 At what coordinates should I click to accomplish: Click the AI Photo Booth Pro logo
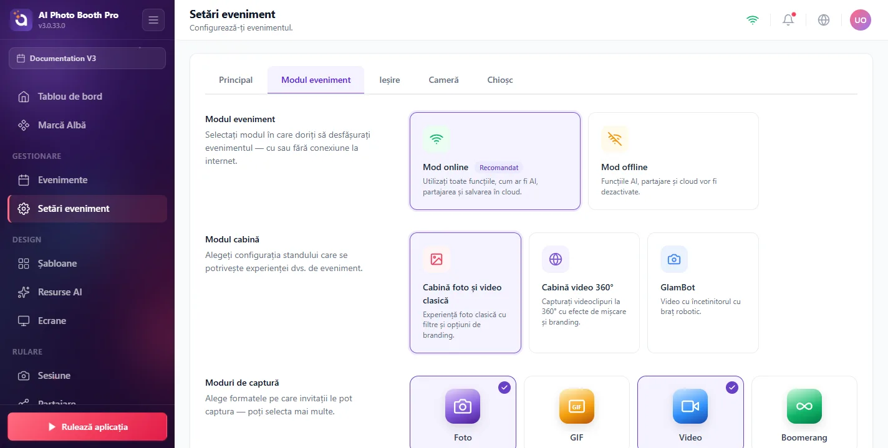pyautogui.click(x=21, y=20)
